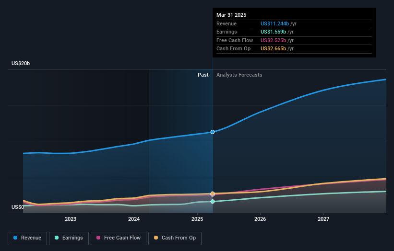
Task: Select the 2025 x-axis label
Action: tap(197, 219)
